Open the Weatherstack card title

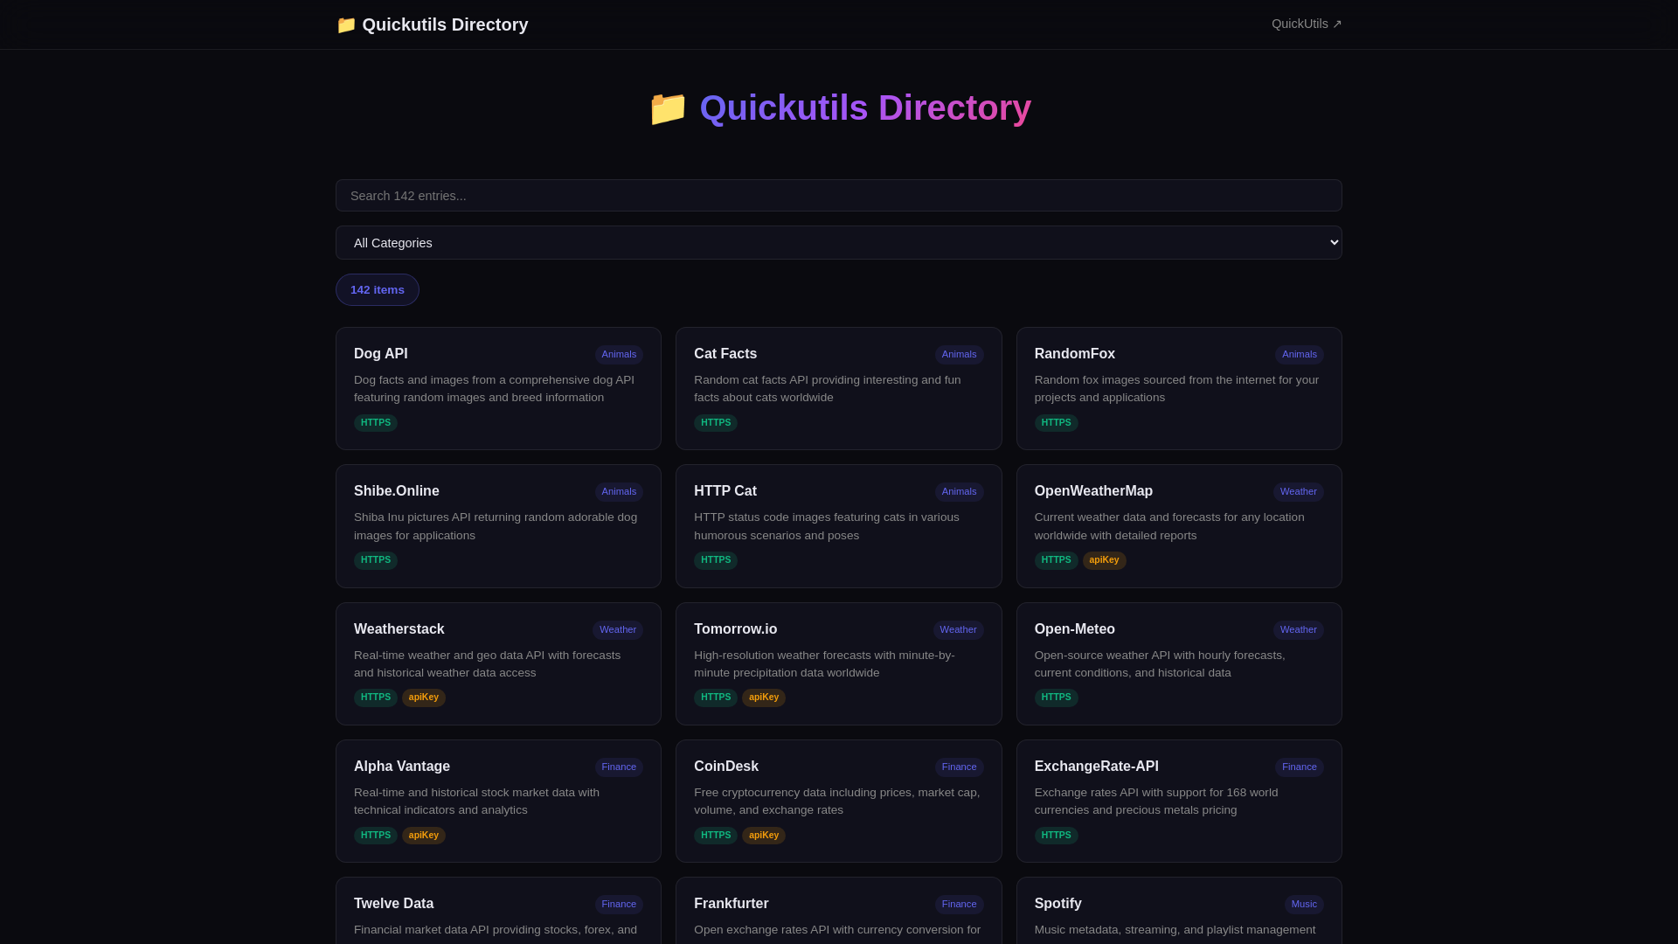399,629
